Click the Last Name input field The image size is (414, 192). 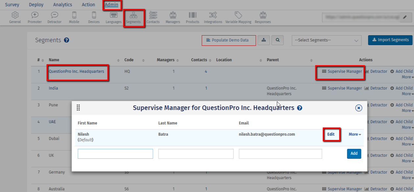[x=196, y=154]
